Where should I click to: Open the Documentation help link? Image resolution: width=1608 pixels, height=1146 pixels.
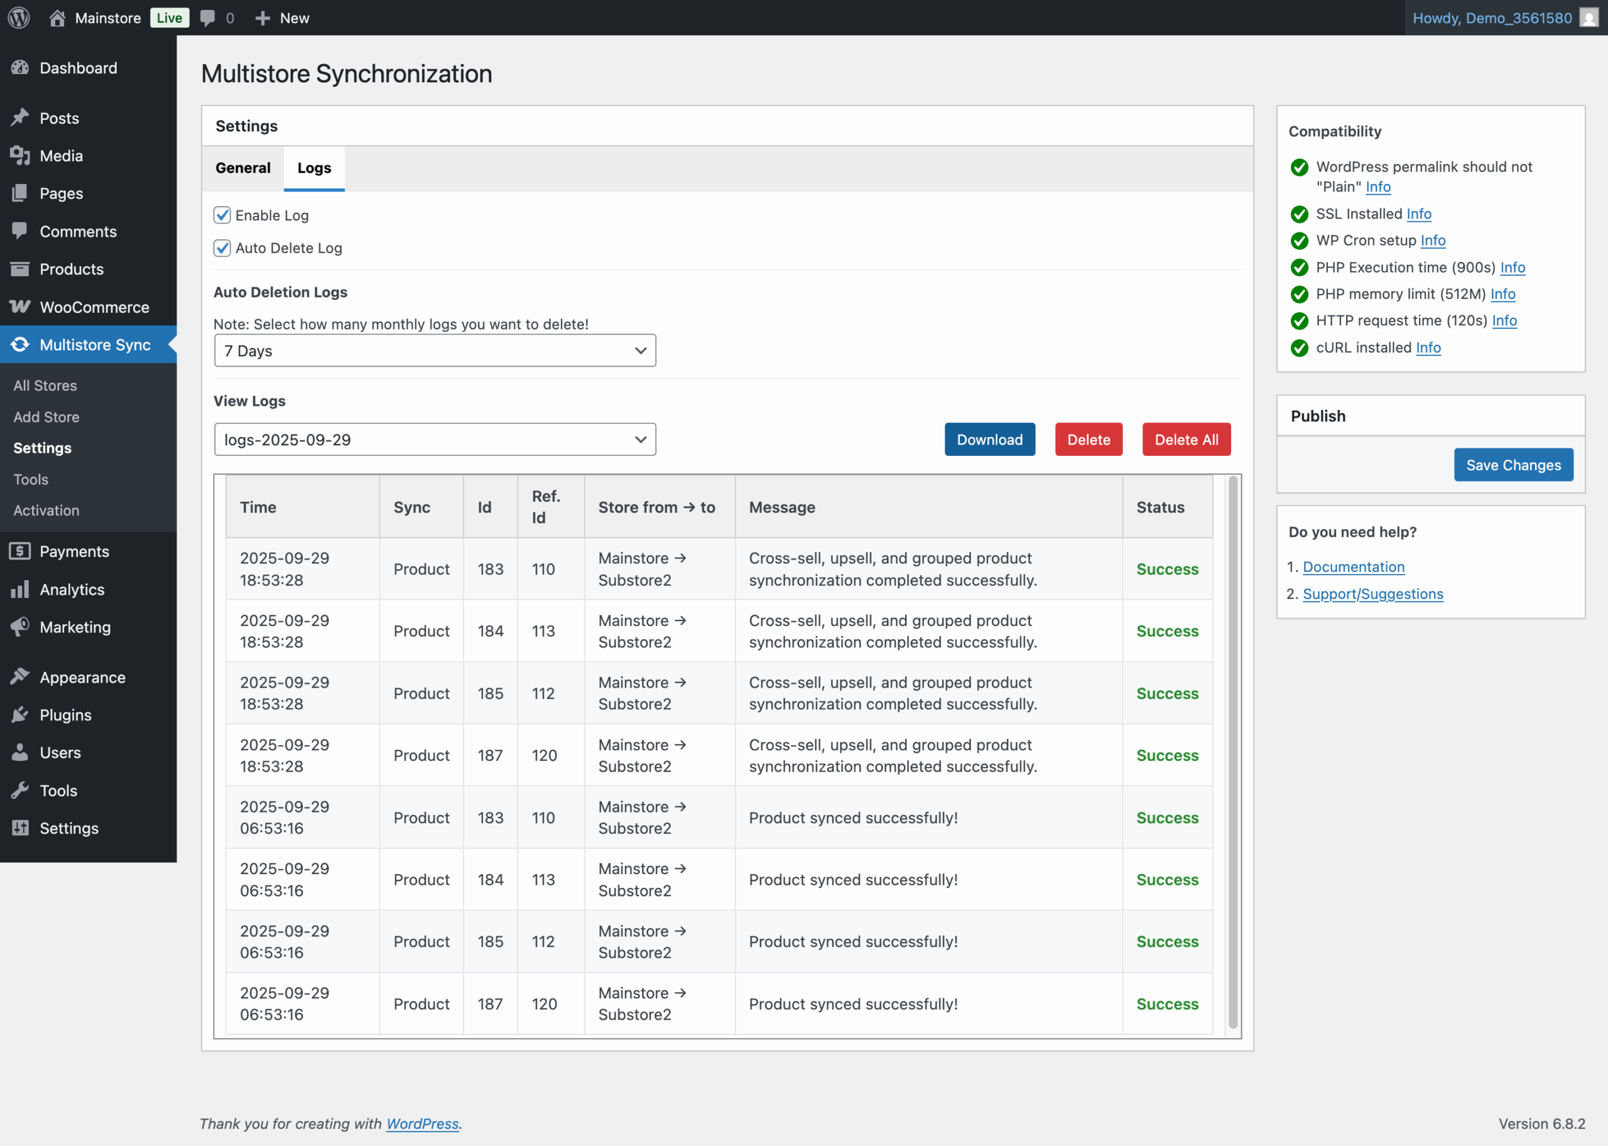click(x=1353, y=566)
